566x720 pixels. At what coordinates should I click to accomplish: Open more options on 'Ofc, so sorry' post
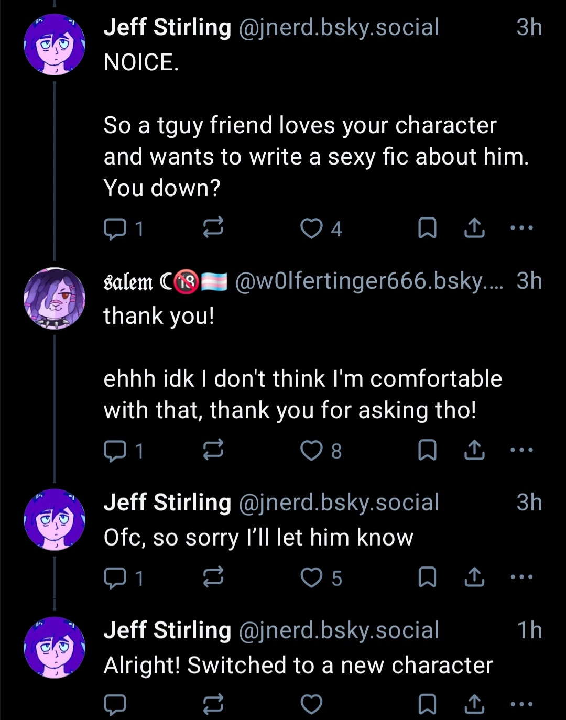pos(522,577)
